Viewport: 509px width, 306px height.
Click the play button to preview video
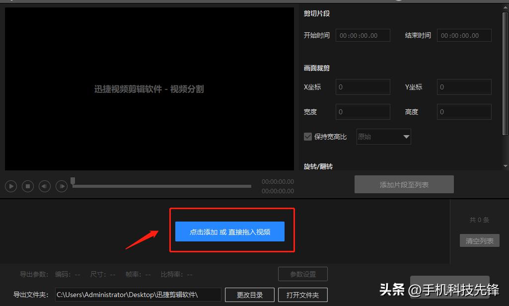pyautogui.click(x=11, y=186)
